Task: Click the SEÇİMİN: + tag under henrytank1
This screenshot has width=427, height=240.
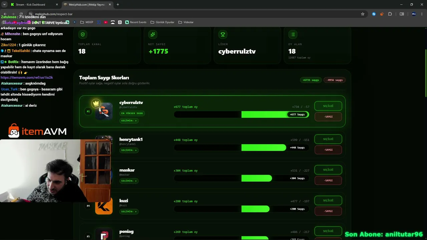Action: 129,150
